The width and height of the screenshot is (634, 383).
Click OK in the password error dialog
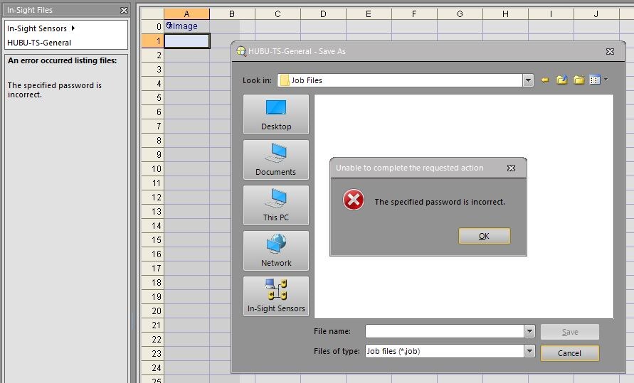484,236
